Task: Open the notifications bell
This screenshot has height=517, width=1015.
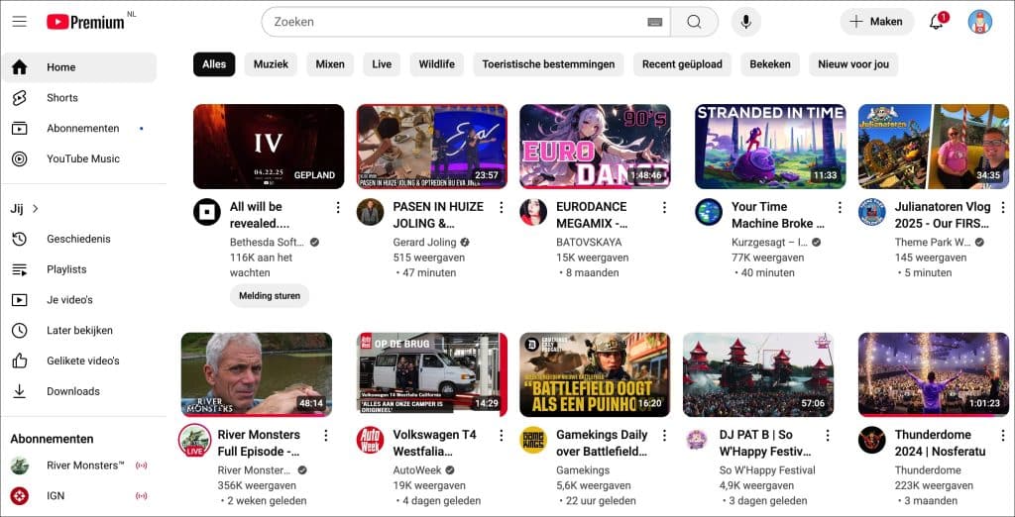Action: tap(936, 22)
